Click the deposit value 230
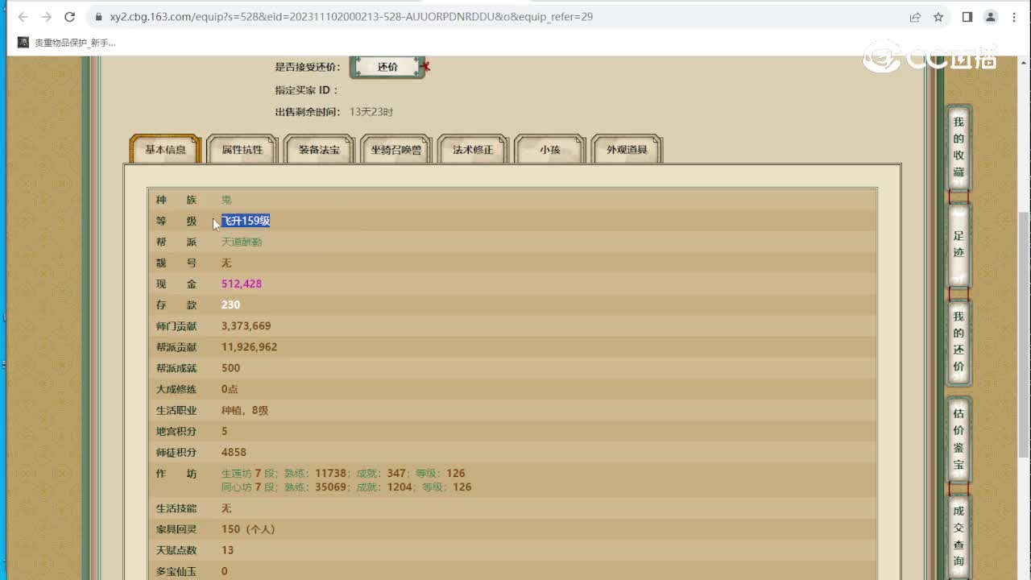Screen dimensions: 1031x580 coord(231,304)
